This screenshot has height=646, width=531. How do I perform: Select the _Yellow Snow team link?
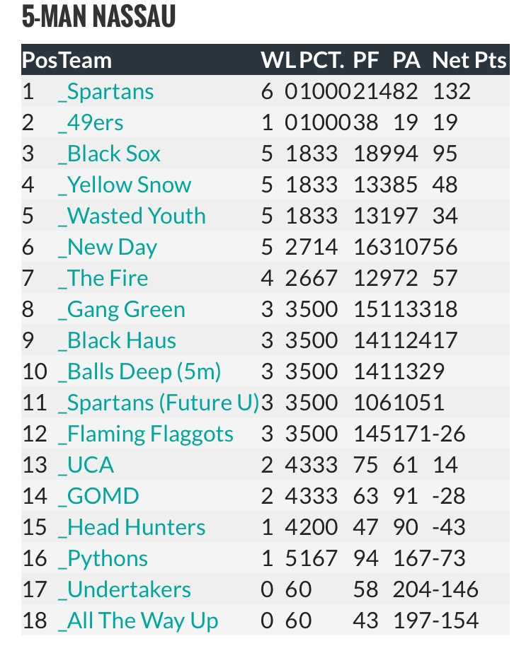coord(125,185)
